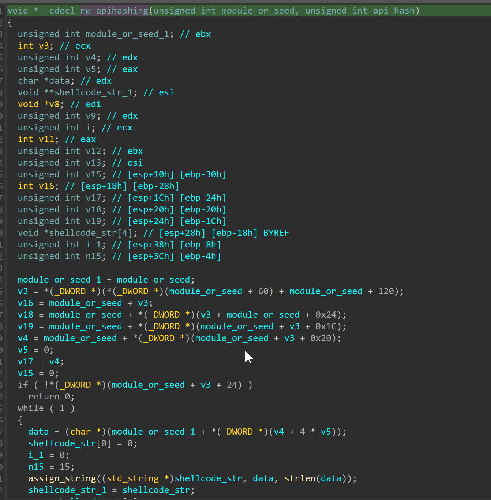Screen dimensions: 491x500
Task: Click v17 in the 'v17 = v4' assignment
Action: pos(25,361)
